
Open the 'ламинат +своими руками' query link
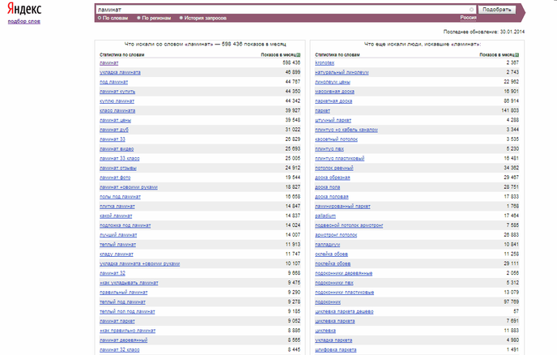pyautogui.click(x=129, y=187)
